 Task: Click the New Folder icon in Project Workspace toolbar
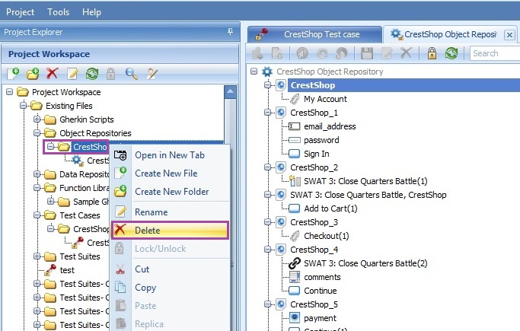[33, 74]
